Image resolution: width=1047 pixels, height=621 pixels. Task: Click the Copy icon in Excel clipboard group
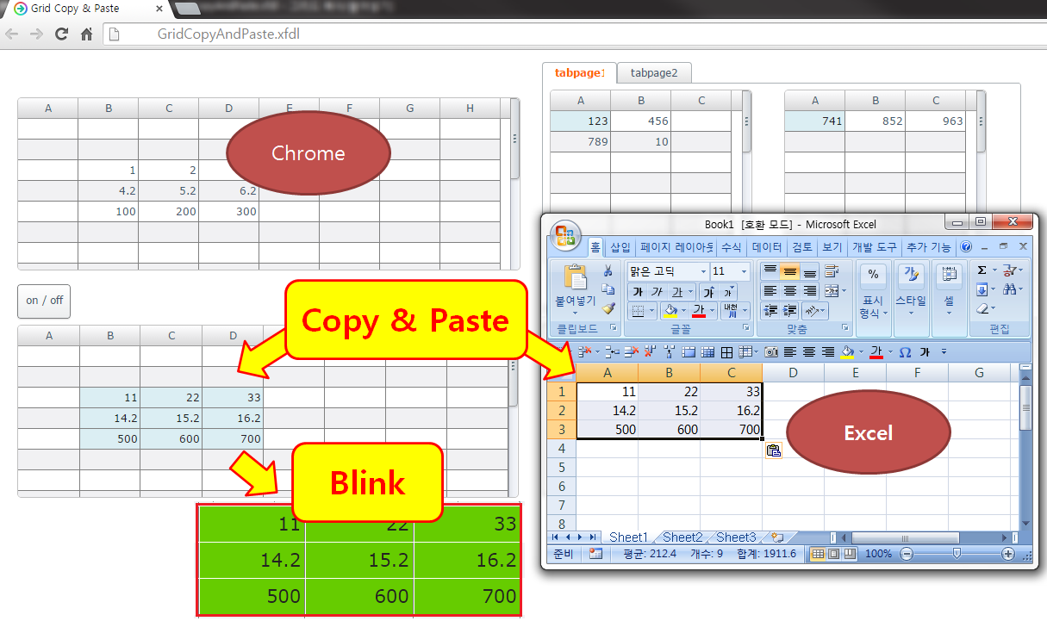click(x=608, y=289)
